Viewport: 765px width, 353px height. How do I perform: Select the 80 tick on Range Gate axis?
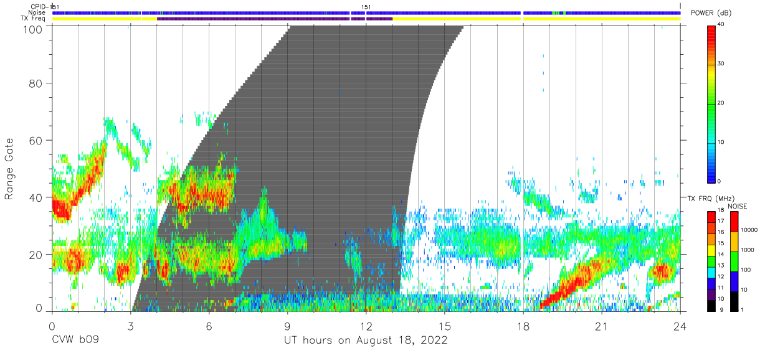tap(36, 83)
